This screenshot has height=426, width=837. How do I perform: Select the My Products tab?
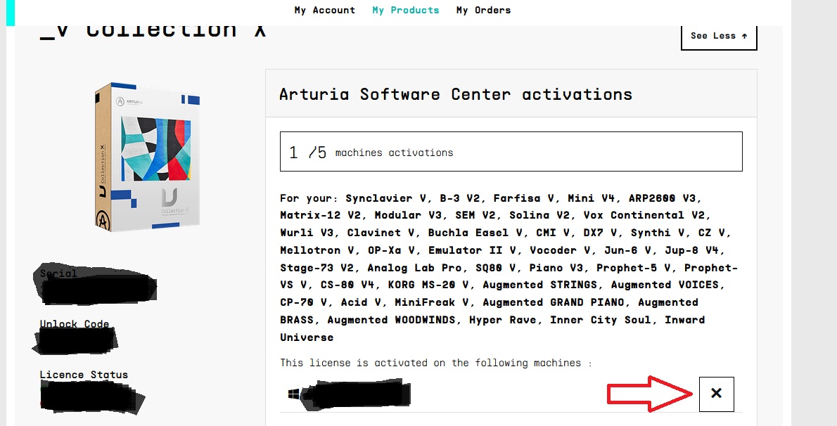tap(406, 10)
